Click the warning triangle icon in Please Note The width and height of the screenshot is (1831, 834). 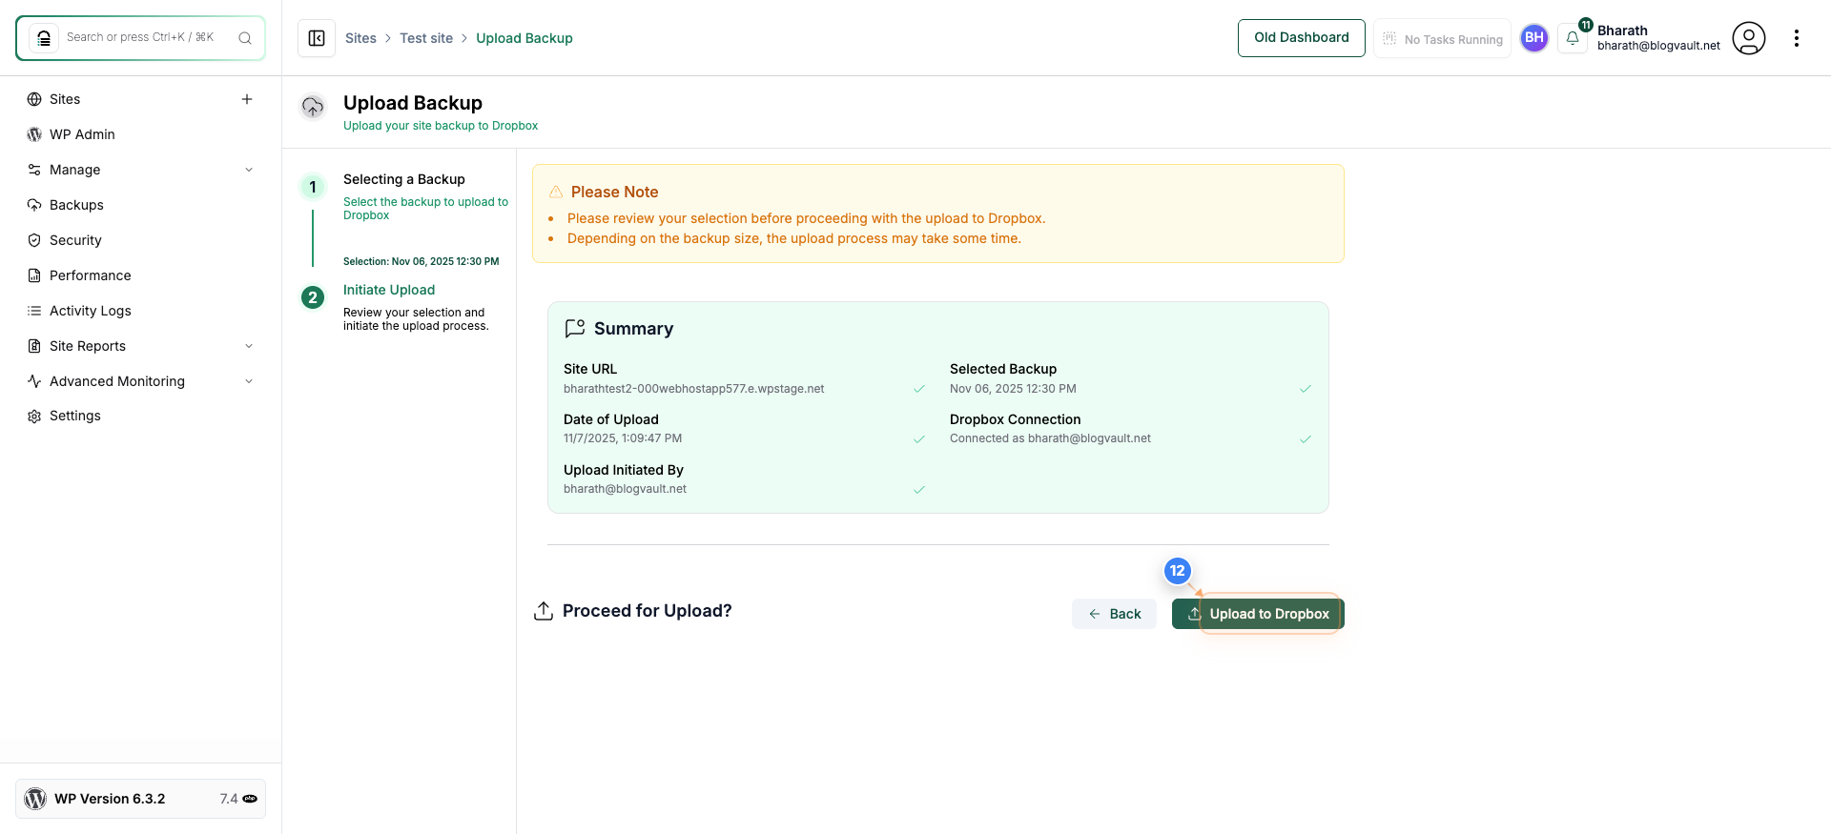point(556,192)
